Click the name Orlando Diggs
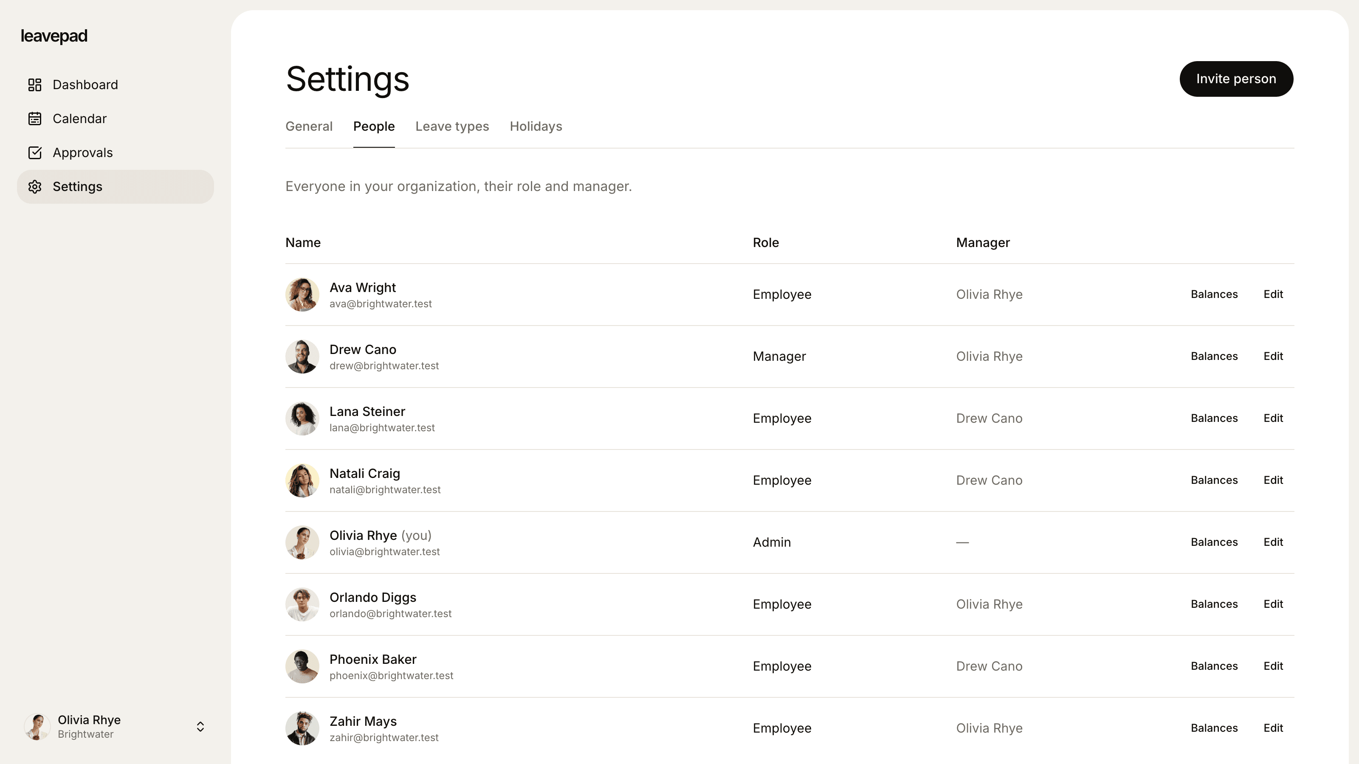This screenshot has width=1359, height=764. (x=373, y=597)
